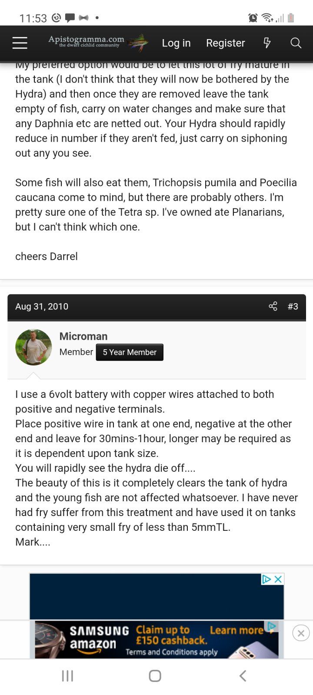Dismiss the ad using the X icon
The height and width of the screenshot is (695, 313).
[279, 579]
